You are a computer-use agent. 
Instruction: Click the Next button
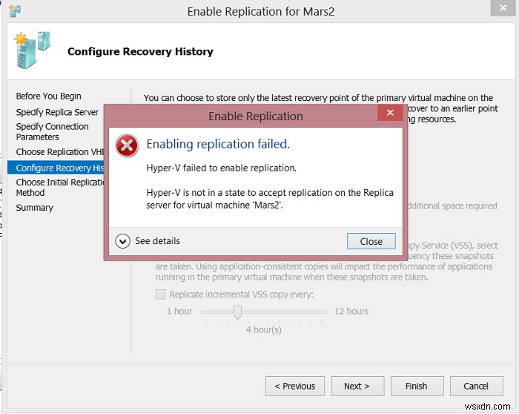357,386
